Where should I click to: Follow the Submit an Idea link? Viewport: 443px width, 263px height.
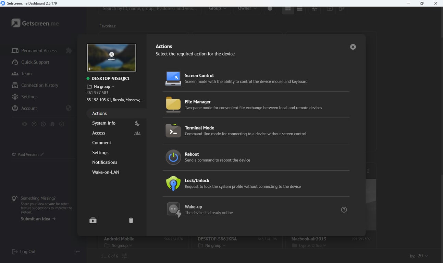click(x=35, y=218)
